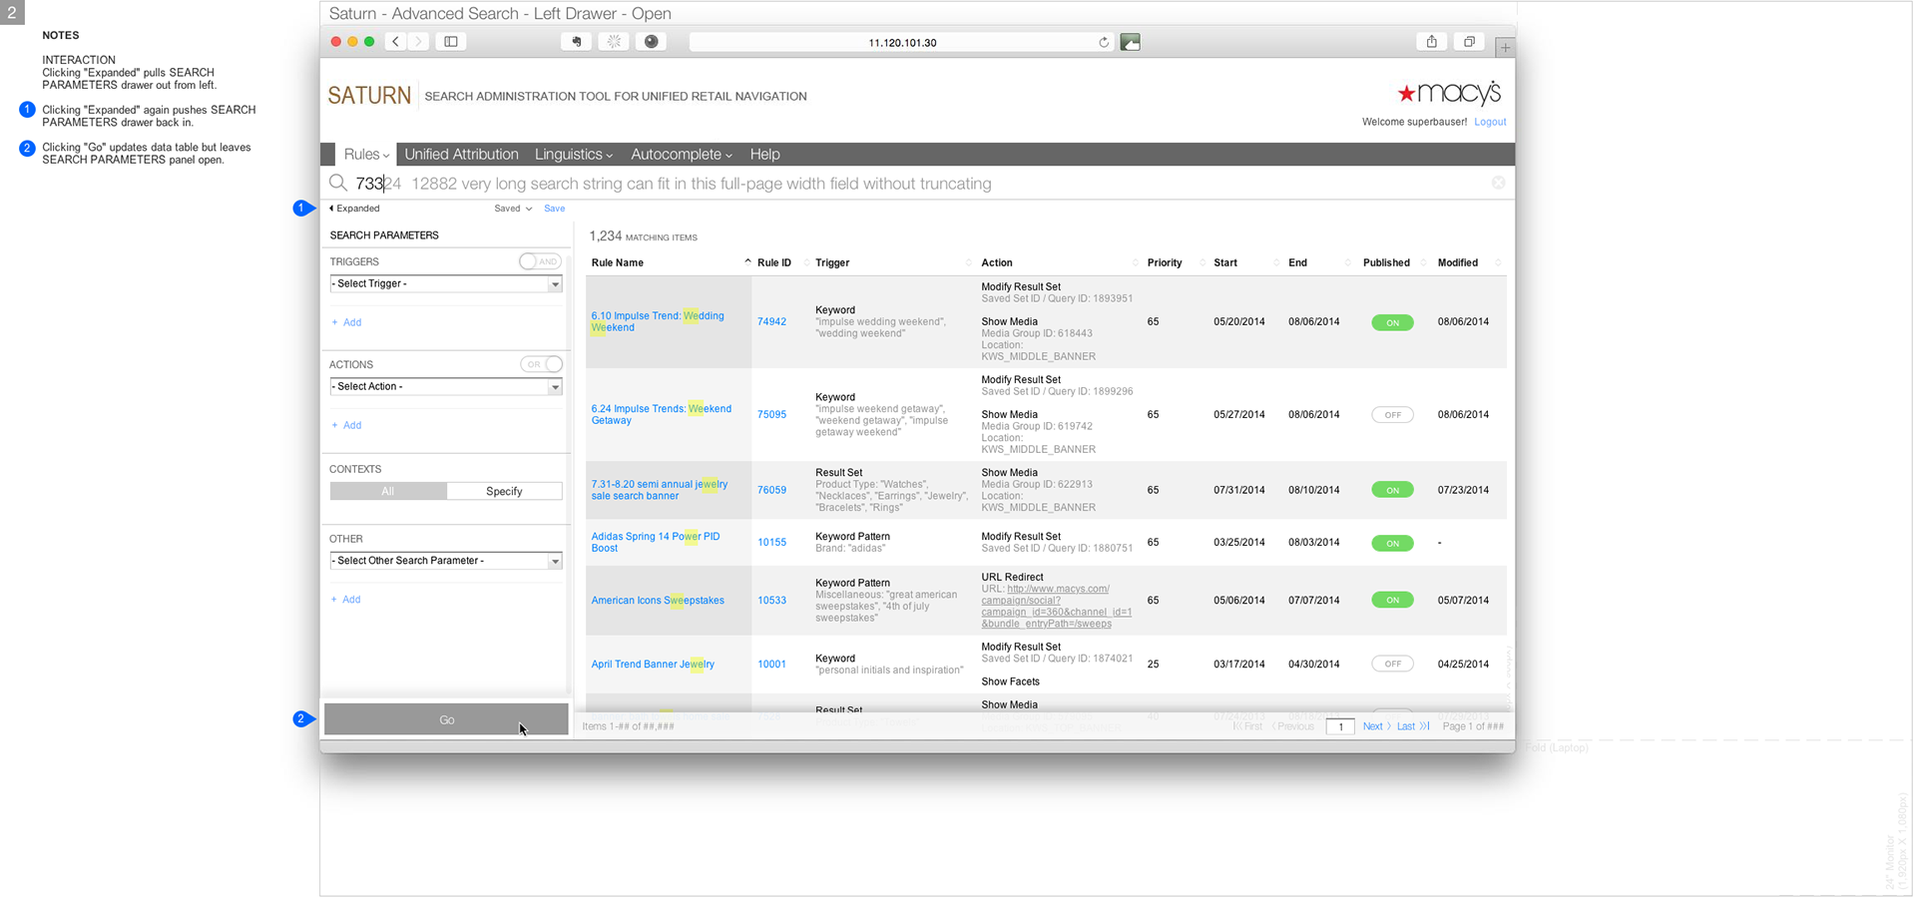
Task: Show all tabs with the tab overview icon
Action: tap(1469, 42)
